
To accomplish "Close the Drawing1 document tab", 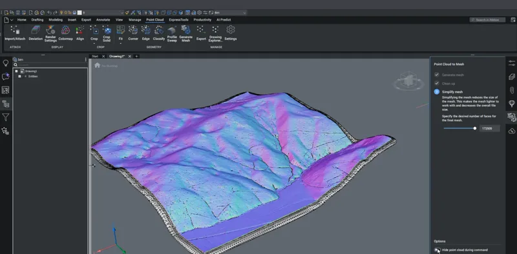I will (x=130, y=56).
